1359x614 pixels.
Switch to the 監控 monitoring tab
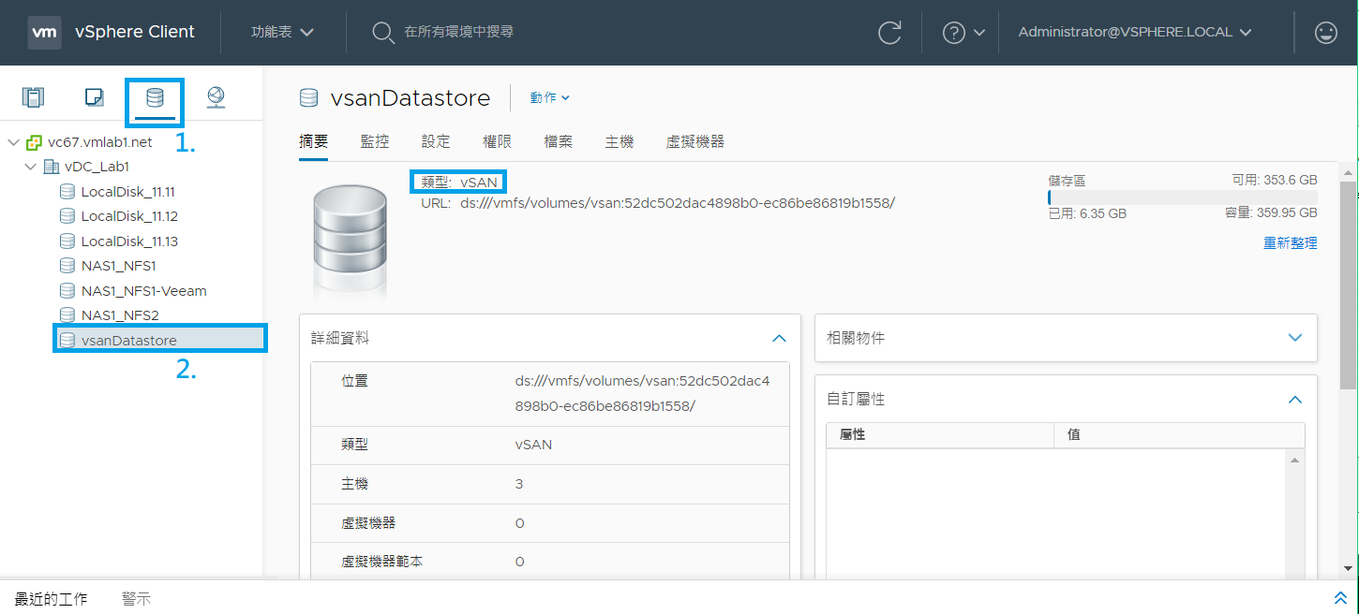tap(375, 141)
